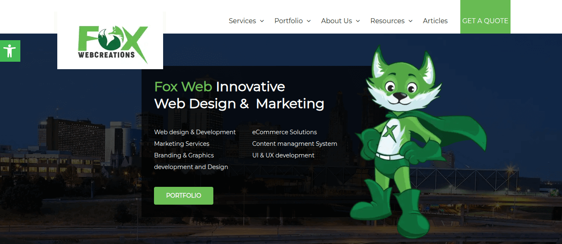Go to the Articles page
Screen dimensions: 562x244
coord(435,21)
